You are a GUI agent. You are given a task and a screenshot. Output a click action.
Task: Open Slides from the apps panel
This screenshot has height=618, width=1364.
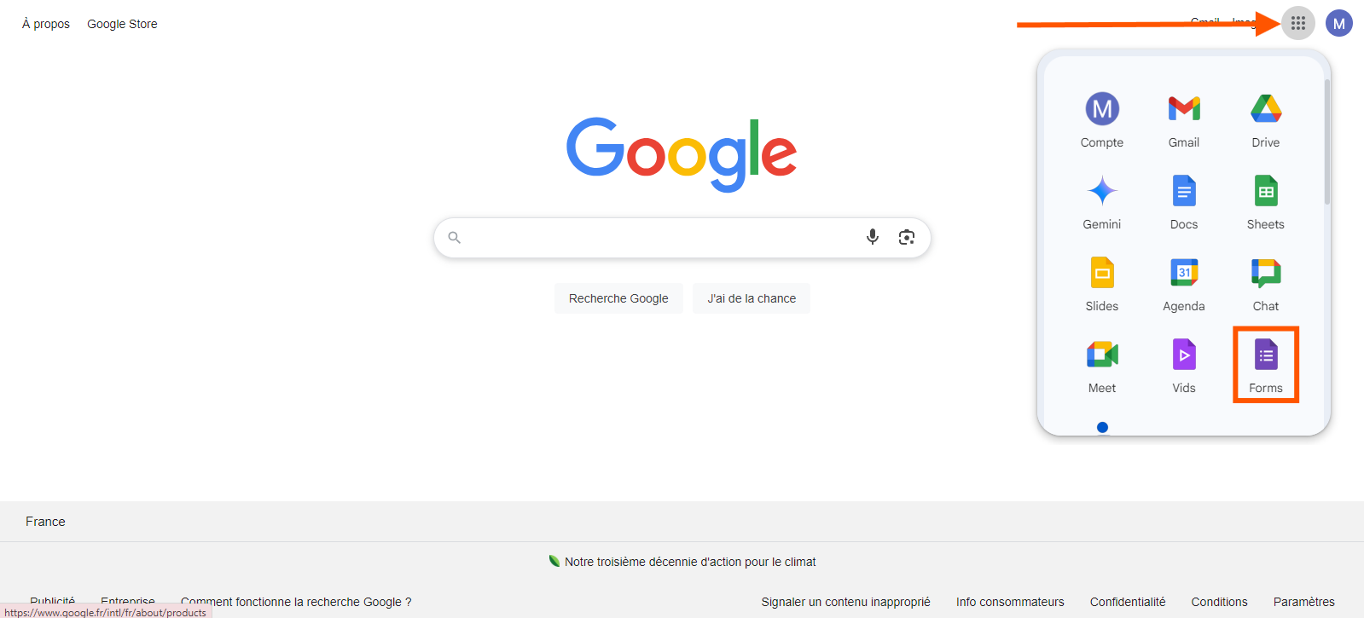coord(1102,284)
